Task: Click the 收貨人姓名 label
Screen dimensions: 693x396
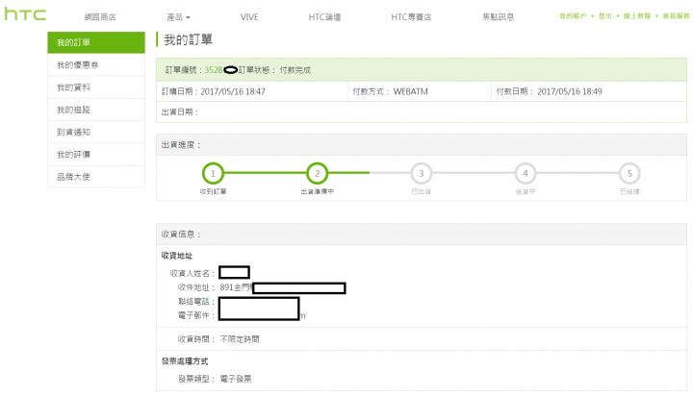Action: [192, 273]
